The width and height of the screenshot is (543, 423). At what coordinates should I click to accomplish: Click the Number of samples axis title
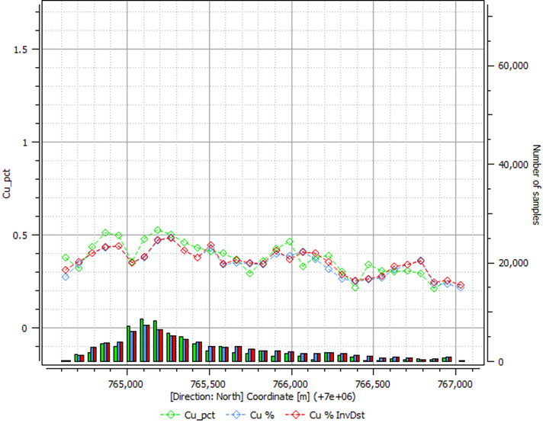pos(535,184)
